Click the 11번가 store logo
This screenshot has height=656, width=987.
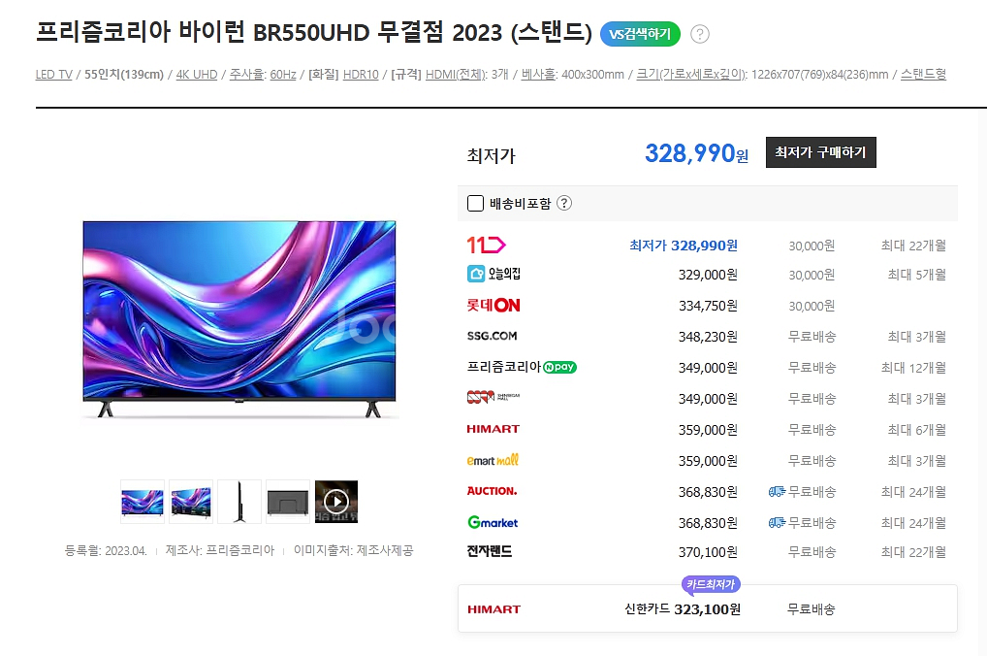486,245
